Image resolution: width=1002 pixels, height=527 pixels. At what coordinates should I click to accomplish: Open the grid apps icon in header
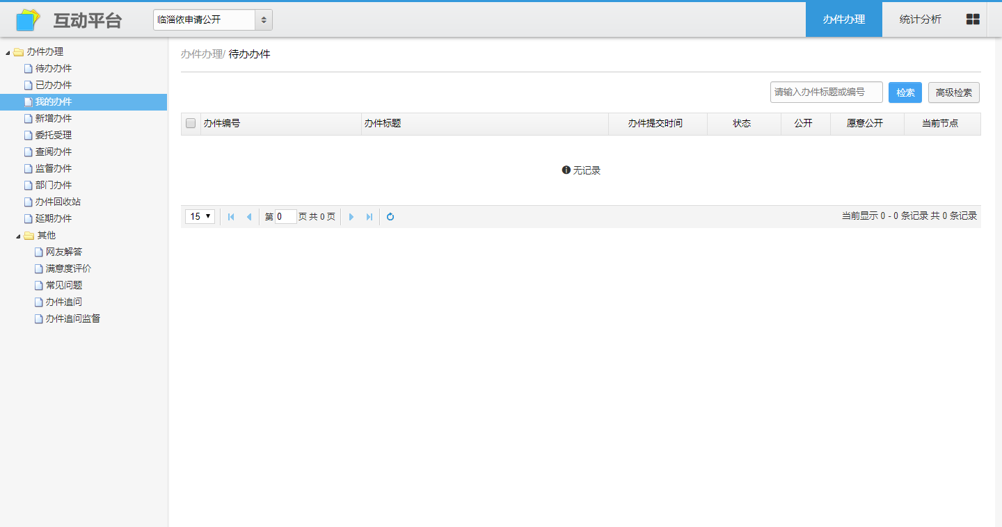click(973, 19)
